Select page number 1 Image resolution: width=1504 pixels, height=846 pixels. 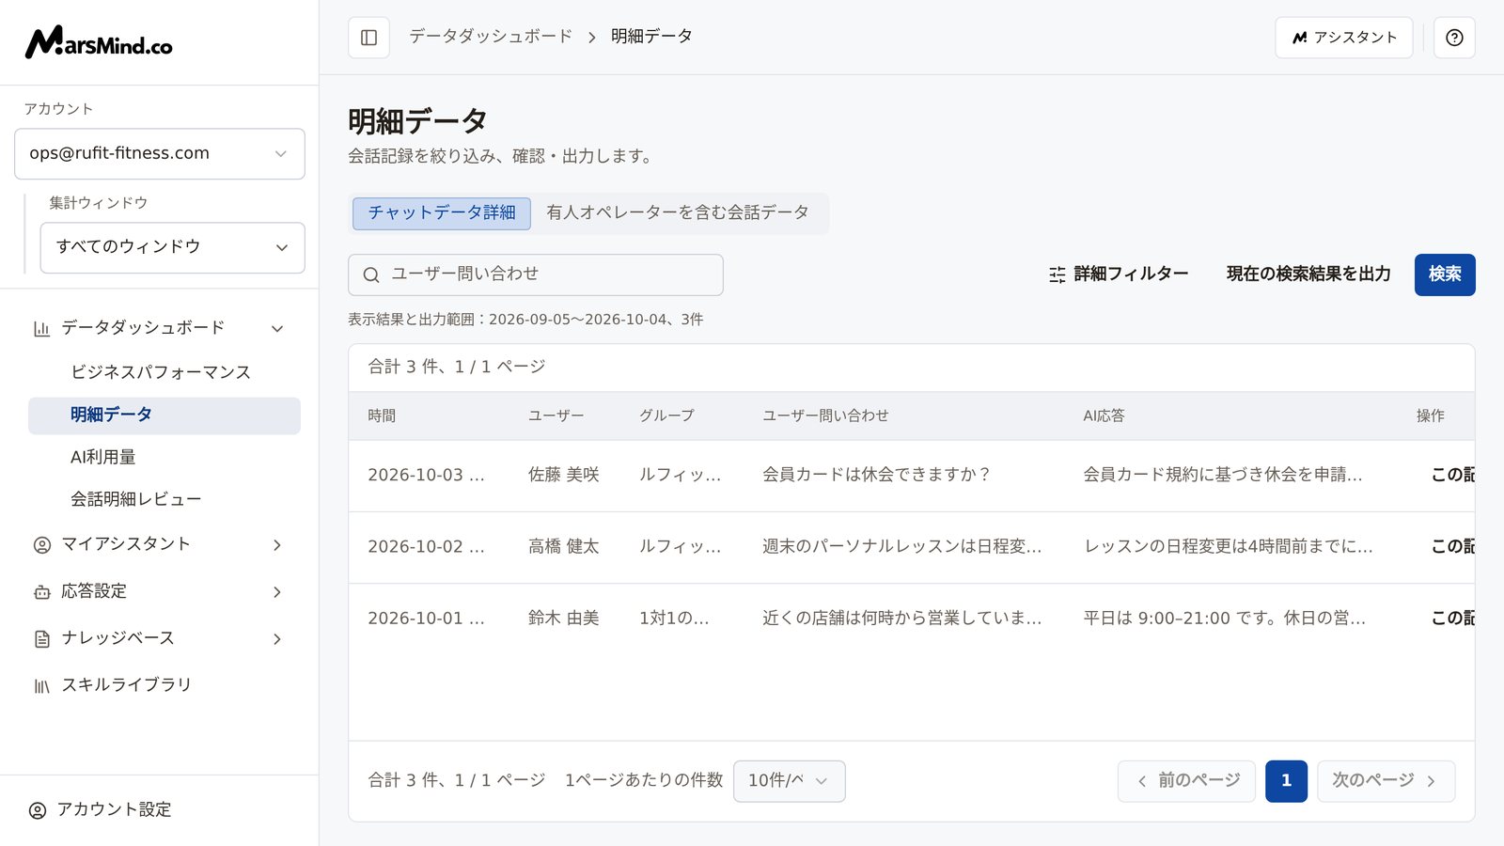pos(1286,781)
